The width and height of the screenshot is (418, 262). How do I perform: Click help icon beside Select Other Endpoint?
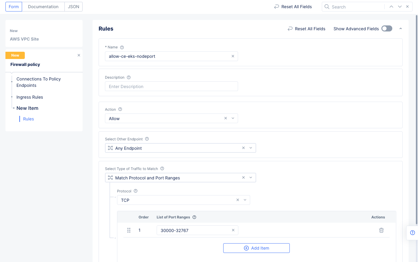click(x=147, y=139)
